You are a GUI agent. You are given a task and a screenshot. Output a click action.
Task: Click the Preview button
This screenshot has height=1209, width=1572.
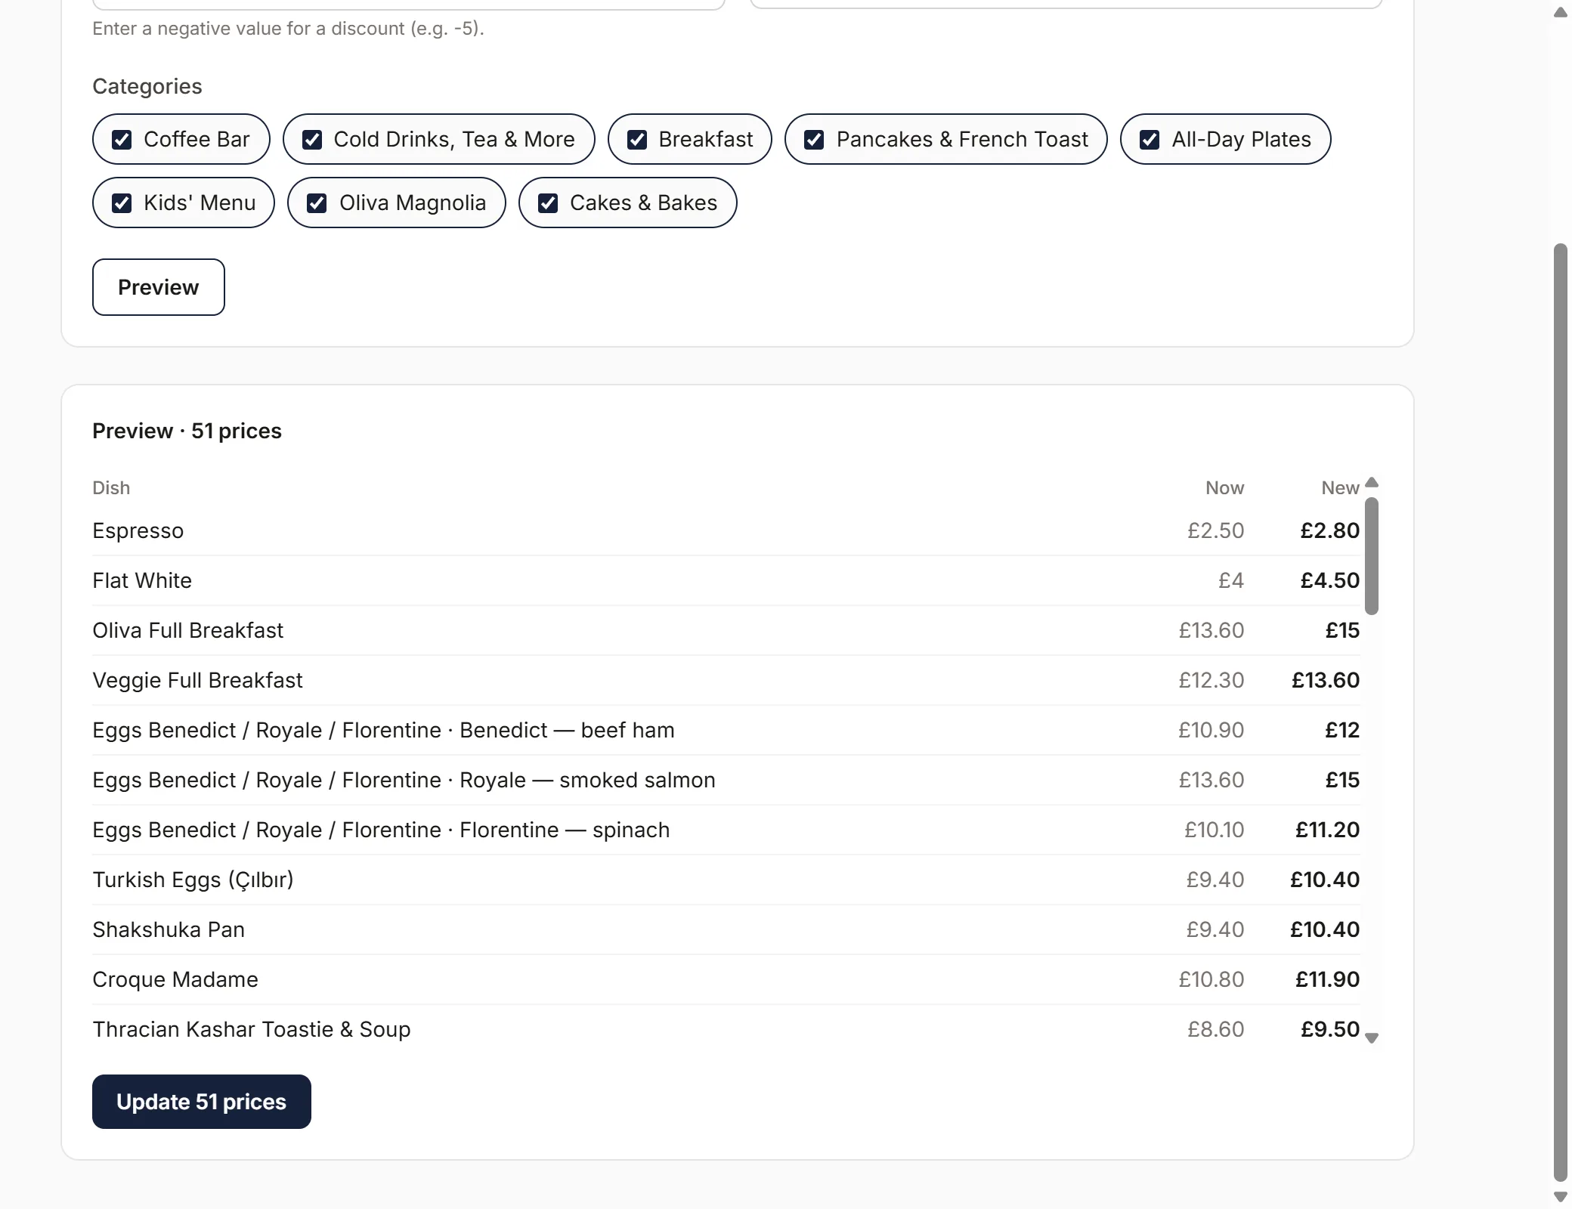tap(159, 287)
